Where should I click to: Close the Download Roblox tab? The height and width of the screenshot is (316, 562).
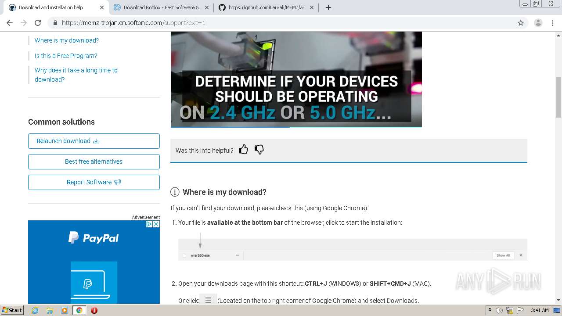coord(207,7)
